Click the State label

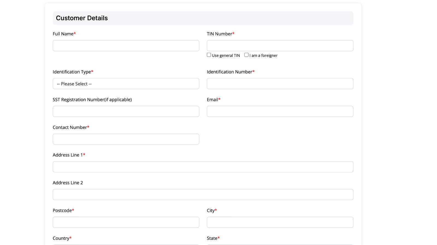click(213, 238)
